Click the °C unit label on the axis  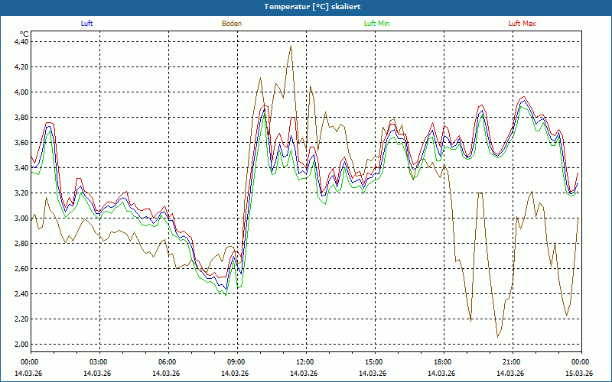coord(24,34)
